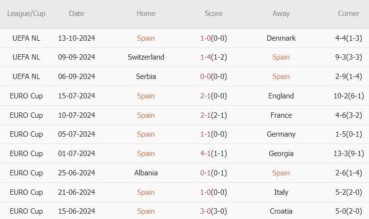
Task: Click the Home column header
Action: (x=146, y=14)
